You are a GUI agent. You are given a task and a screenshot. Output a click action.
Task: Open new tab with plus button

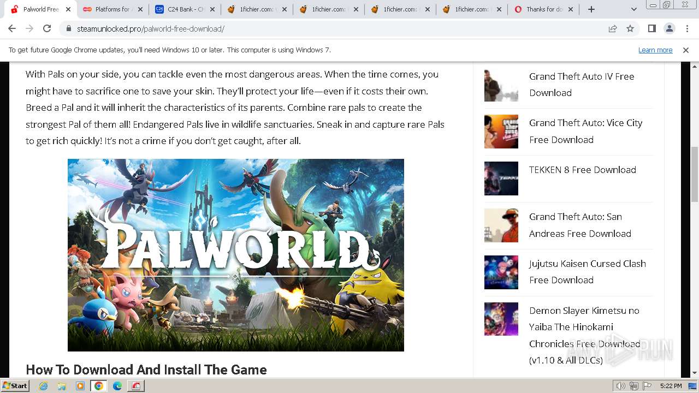point(591,9)
